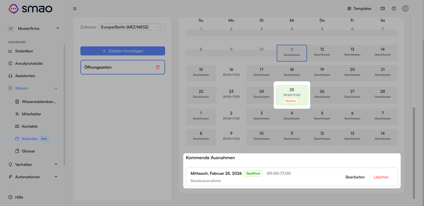Image resolution: width=424 pixels, height=206 pixels.
Task: Select day 20 Geschlossen
Action: click(x=352, y=73)
